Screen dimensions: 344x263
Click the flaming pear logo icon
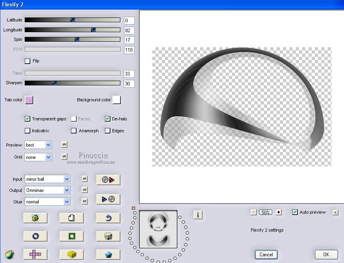pos(10,255)
